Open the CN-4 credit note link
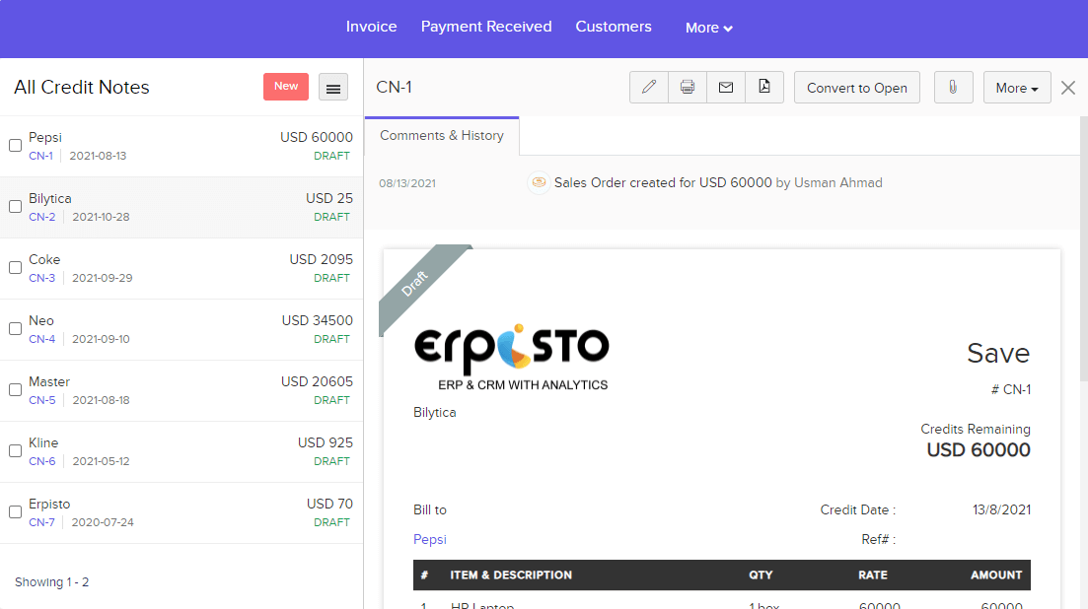This screenshot has height=609, width=1088. click(42, 339)
